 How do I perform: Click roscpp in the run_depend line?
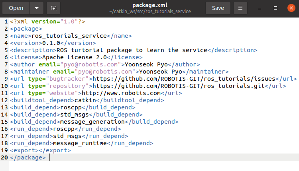coord(64,129)
